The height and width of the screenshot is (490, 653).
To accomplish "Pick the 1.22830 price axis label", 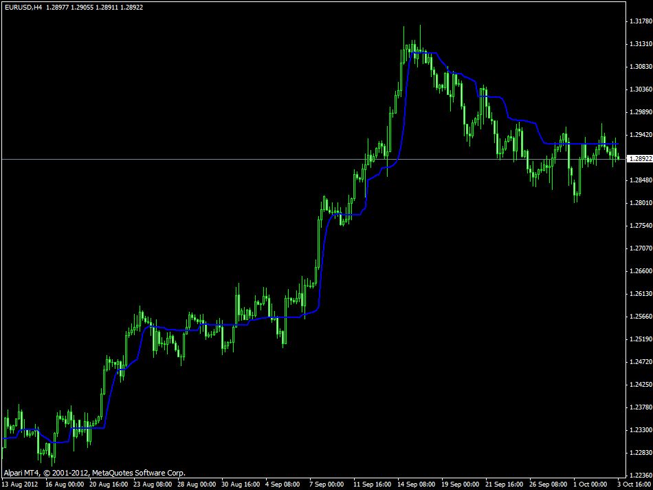I will click(x=640, y=453).
